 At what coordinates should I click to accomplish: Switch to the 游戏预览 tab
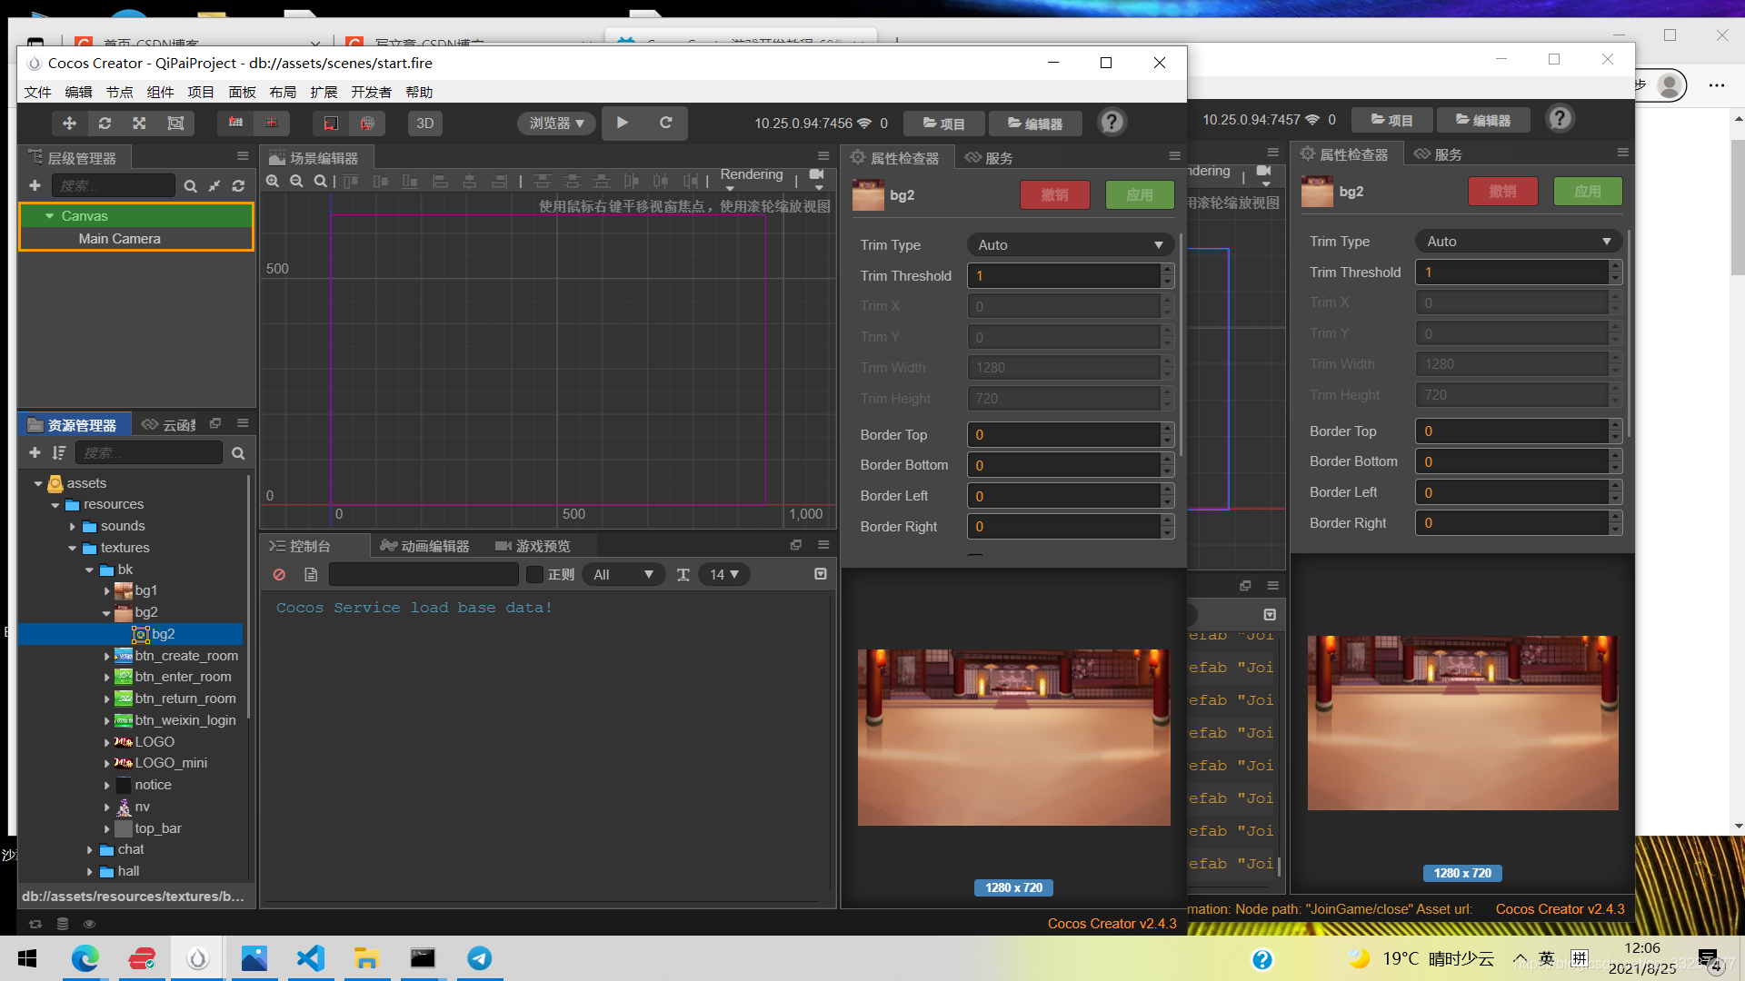(x=533, y=546)
